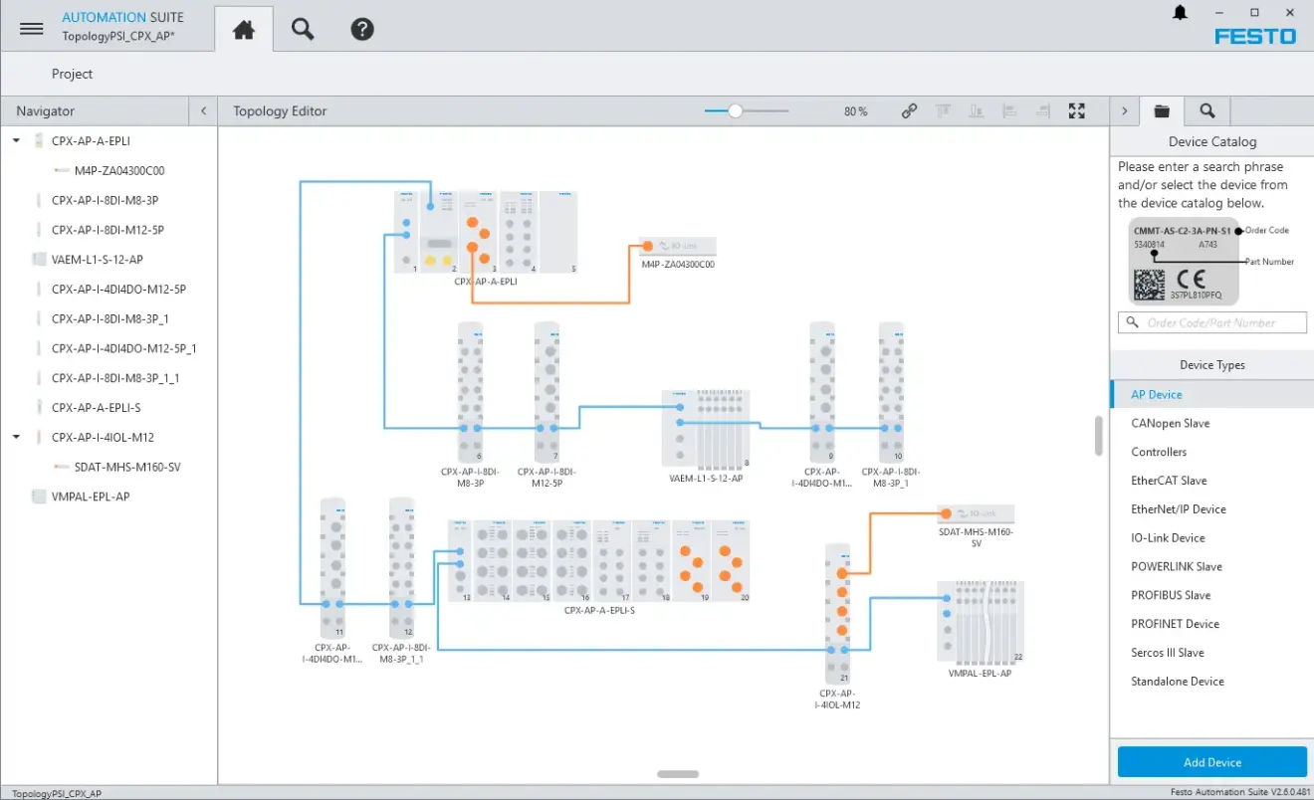Click the topology editor vertical scrollbar

point(1099,435)
